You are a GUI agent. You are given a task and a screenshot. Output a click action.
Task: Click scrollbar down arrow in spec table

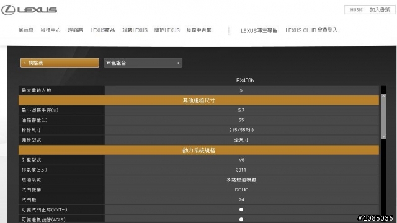[x=383, y=136]
